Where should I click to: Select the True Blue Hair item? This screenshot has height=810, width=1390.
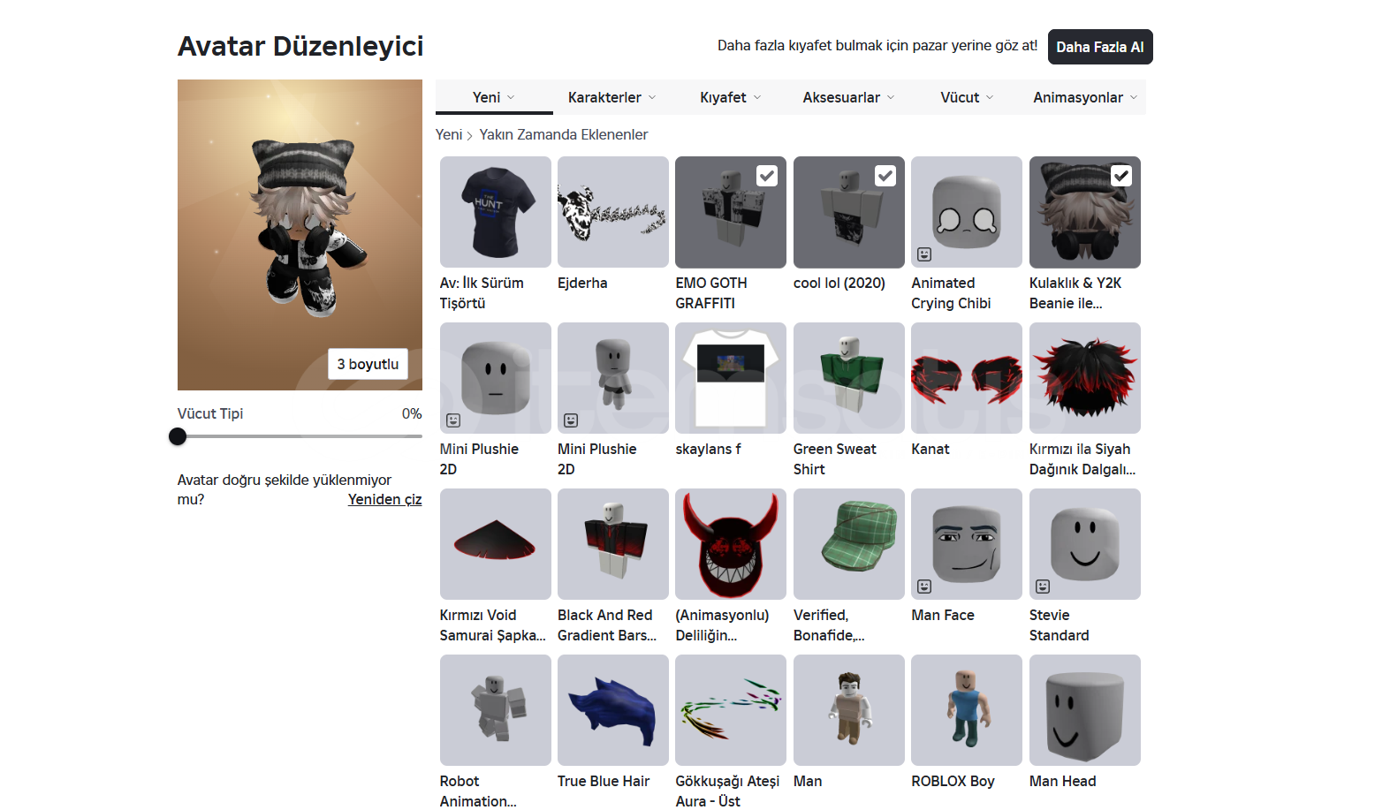(613, 710)
